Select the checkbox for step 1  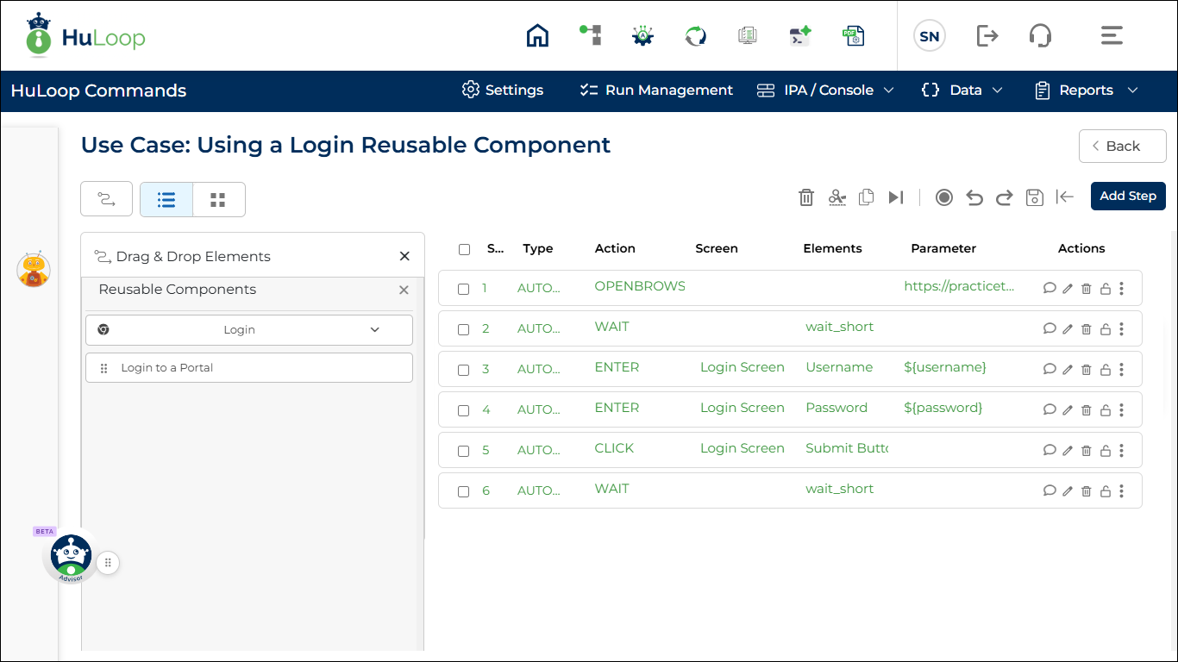pos(464,289)
